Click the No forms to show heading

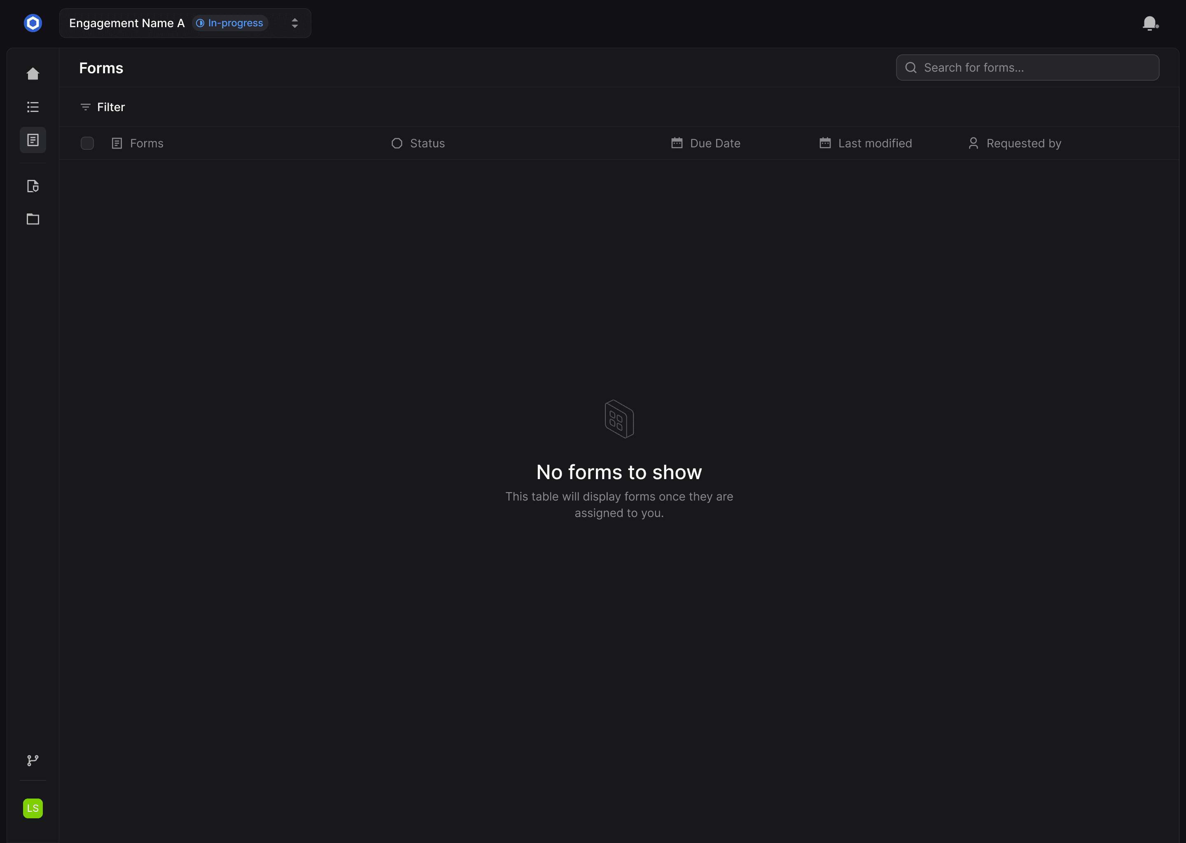tap(619, 473)
